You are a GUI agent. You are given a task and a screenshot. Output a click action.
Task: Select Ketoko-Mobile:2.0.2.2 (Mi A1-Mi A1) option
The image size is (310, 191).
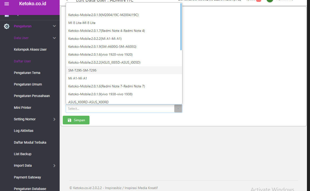95,39
